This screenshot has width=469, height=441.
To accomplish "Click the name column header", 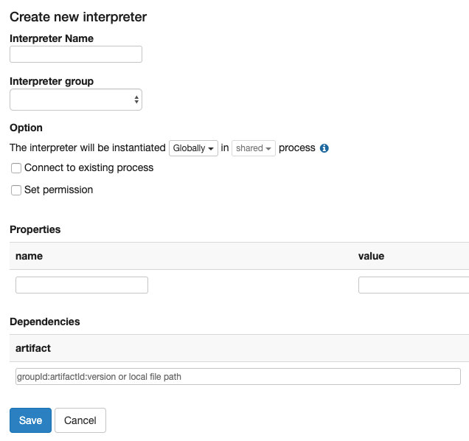I will tap(29, 256).
